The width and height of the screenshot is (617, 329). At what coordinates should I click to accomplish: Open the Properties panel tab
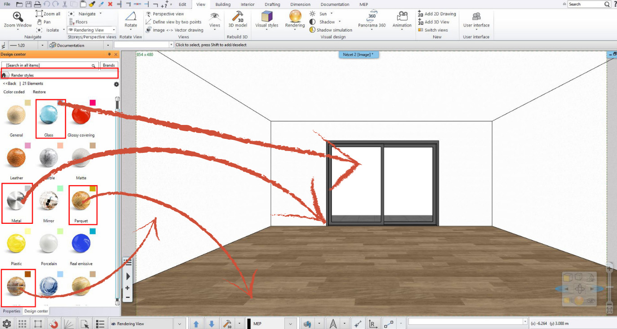click(x=12, y=311)
